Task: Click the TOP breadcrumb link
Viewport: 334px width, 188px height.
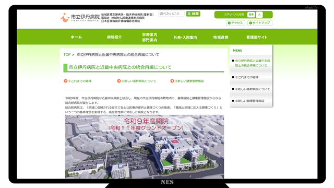Action: coord(67,54)
